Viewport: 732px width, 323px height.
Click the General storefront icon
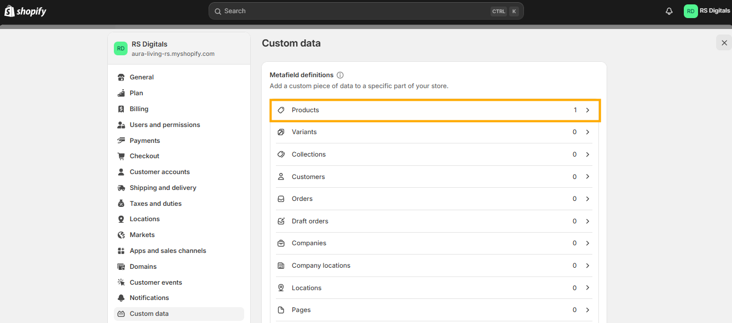(121, 77)
